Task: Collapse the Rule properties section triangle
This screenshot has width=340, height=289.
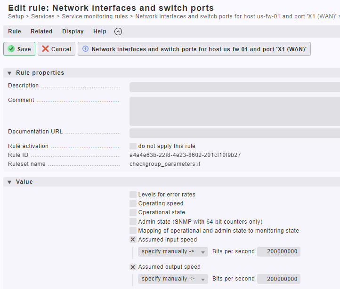Action: pyautogui.click(x=9, y=73)
